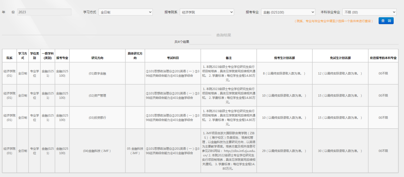
Task: Open the 报考专业 dropdown showing 金融 (025100)
Action: click(288, 12)
